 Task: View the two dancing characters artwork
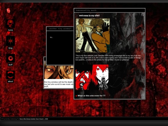(x=93, y=35)
